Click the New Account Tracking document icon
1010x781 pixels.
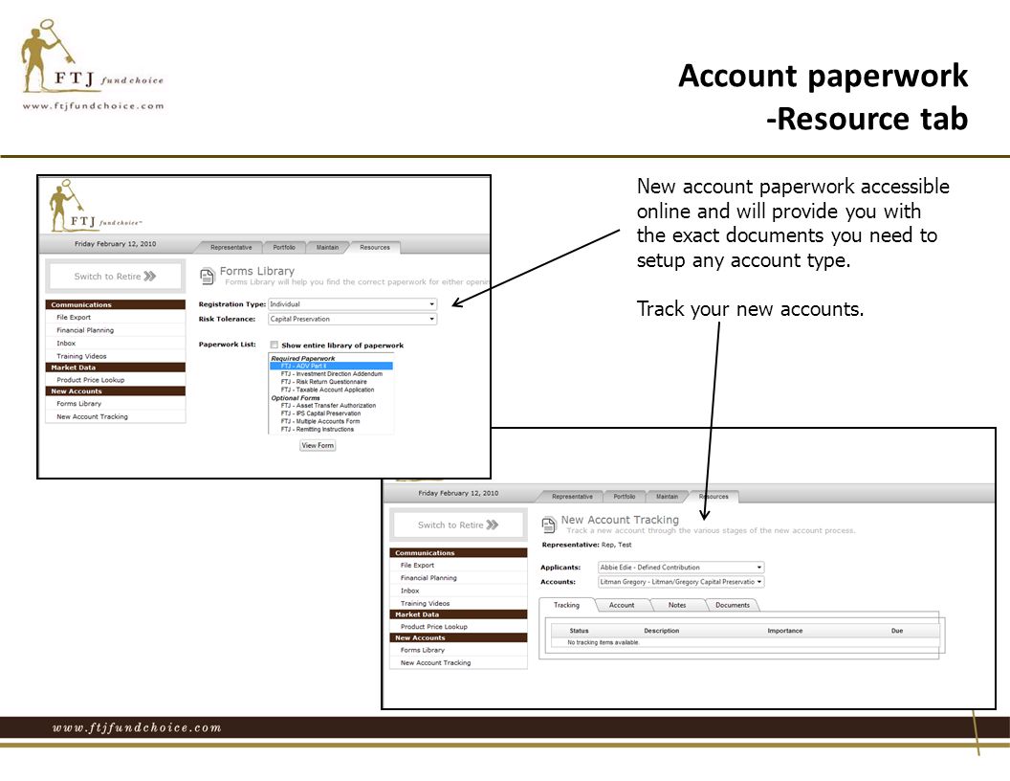(548, 524)
